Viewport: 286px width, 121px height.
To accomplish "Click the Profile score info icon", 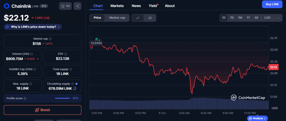I will tap(25, 98).
